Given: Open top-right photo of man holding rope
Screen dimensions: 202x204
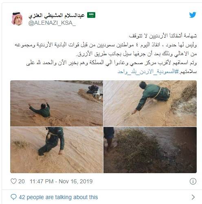Looking at the screenshot, I should pos(150,103).
